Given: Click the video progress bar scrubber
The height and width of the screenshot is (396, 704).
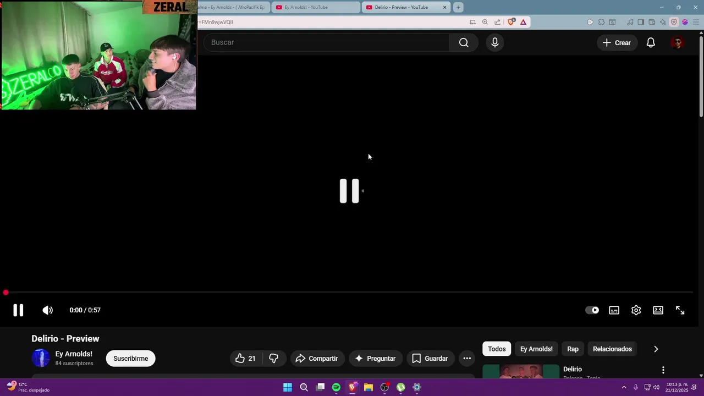Looking at the screenshot, I should [5, 293].
